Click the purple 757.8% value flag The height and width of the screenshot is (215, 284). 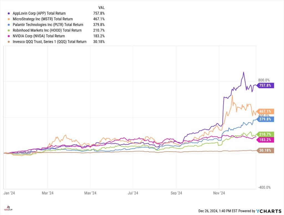coord(265,85)
